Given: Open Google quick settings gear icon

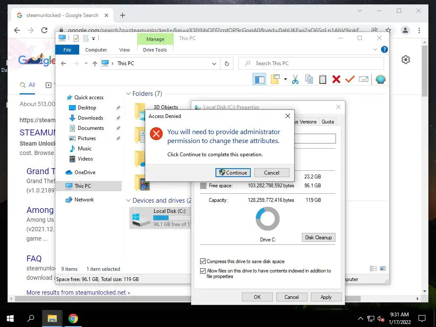Looking at the screenshot, I should (x=406, y=60).
